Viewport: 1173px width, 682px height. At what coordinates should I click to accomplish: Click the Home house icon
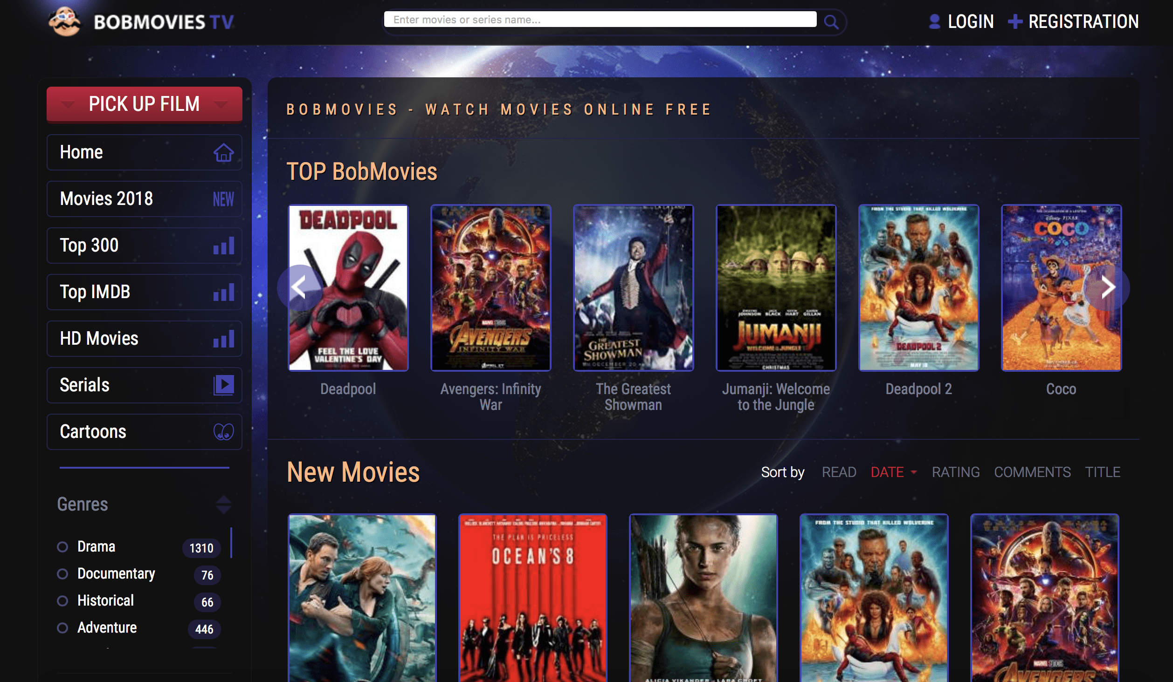pos(224,151)
